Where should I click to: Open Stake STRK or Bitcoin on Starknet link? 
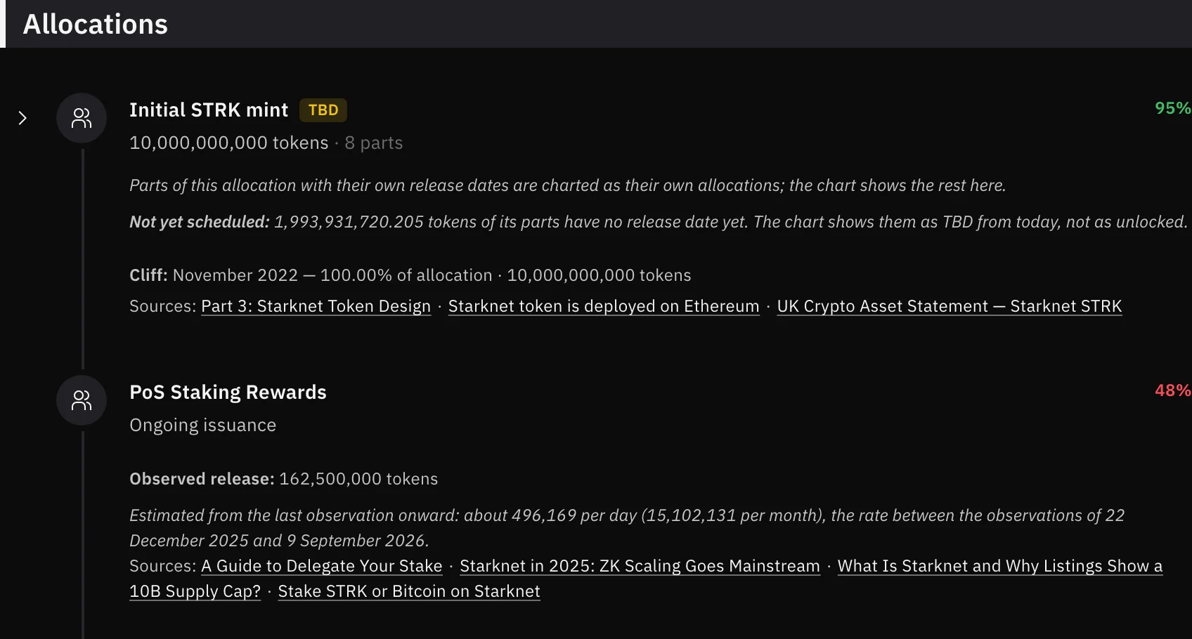tap(409, 591)
